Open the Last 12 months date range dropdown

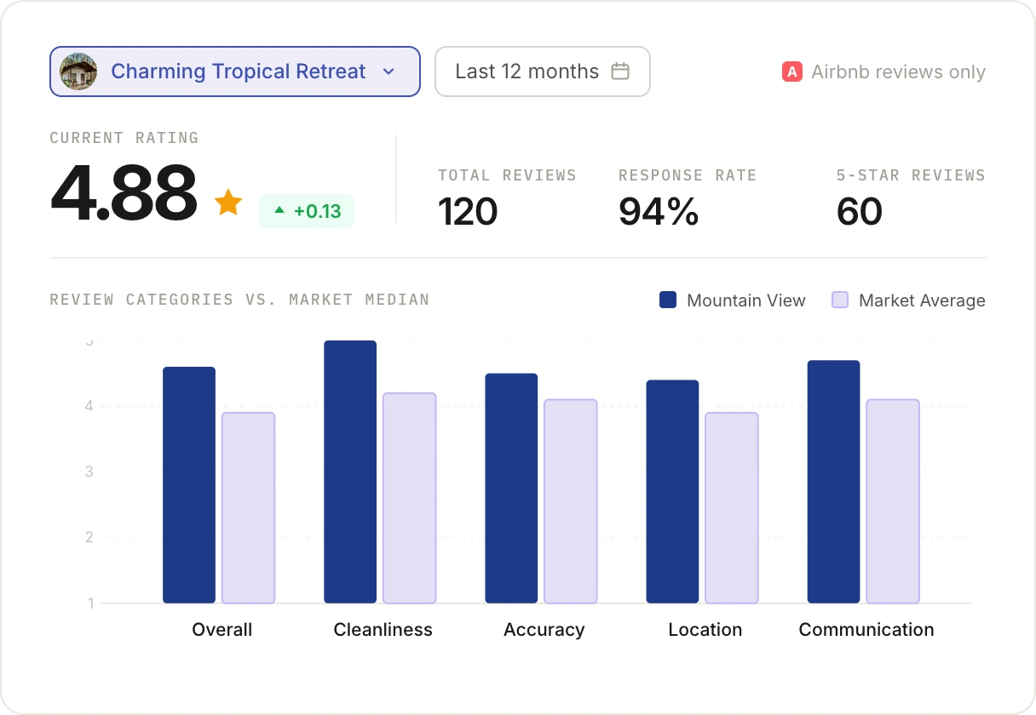click(542, 71)
